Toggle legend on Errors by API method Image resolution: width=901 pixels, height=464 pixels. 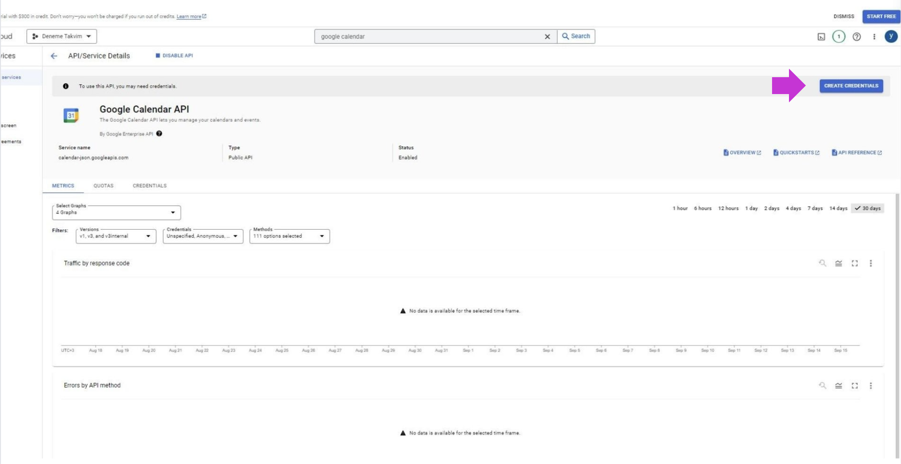(839, 385)
